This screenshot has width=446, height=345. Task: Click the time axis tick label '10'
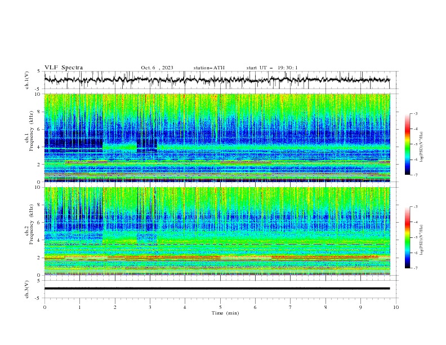pyautogui.click(x=396, y=307)
